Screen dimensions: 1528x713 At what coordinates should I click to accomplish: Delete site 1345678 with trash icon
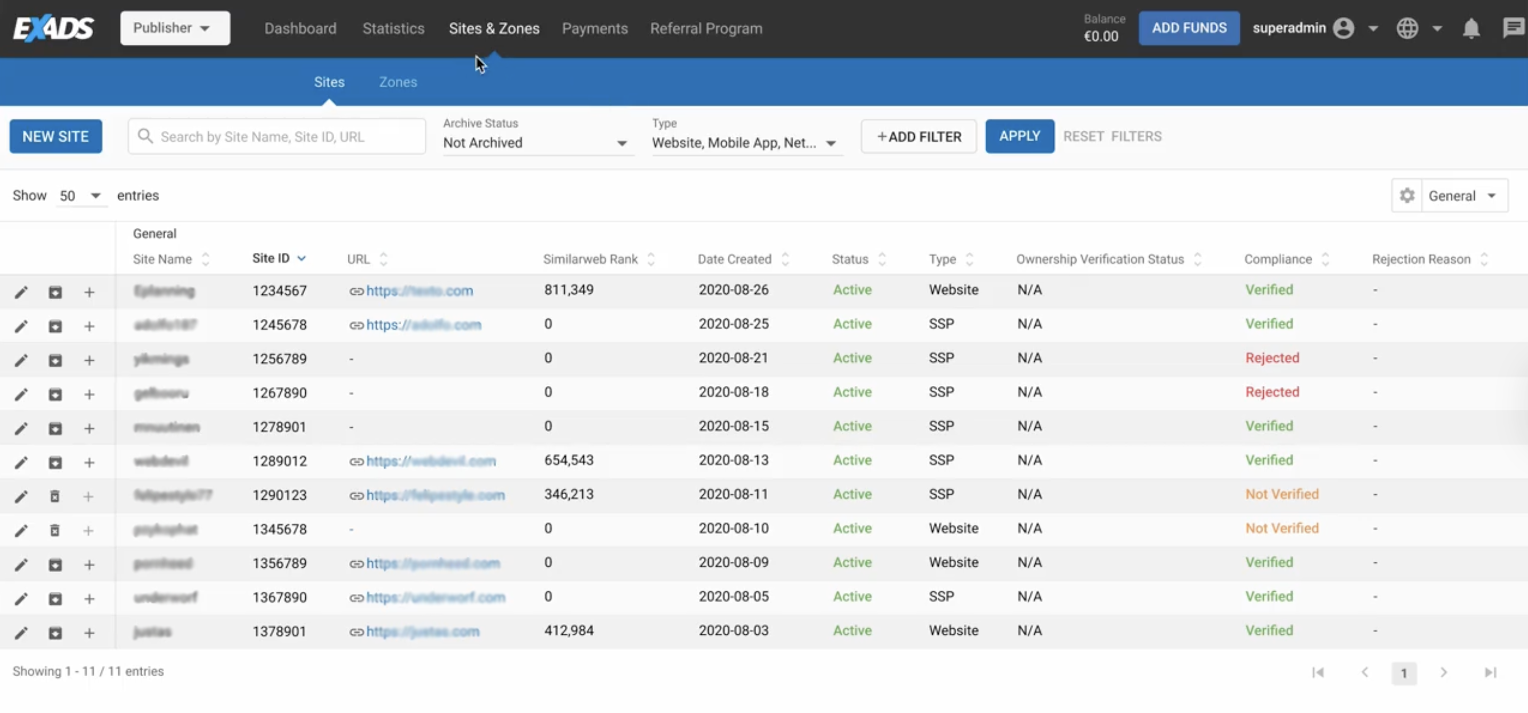point(54,530)
